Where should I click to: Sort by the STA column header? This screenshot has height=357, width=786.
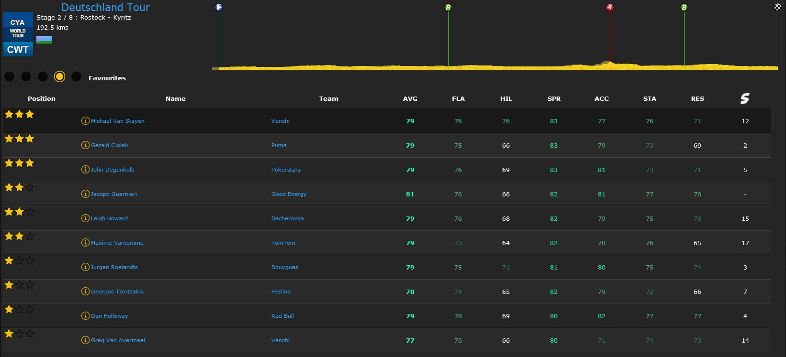point(650,98)
